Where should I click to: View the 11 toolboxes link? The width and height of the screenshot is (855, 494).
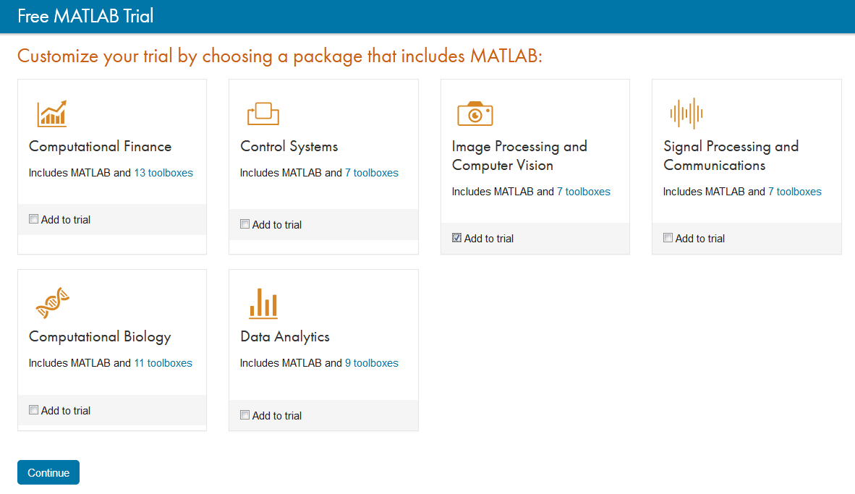(163, 363)
